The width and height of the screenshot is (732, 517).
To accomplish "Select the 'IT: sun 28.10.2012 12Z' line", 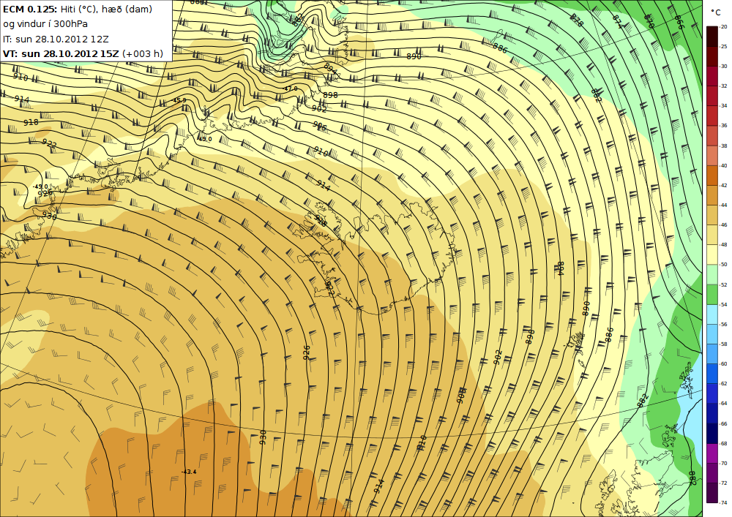I will (x=56, y=39).
